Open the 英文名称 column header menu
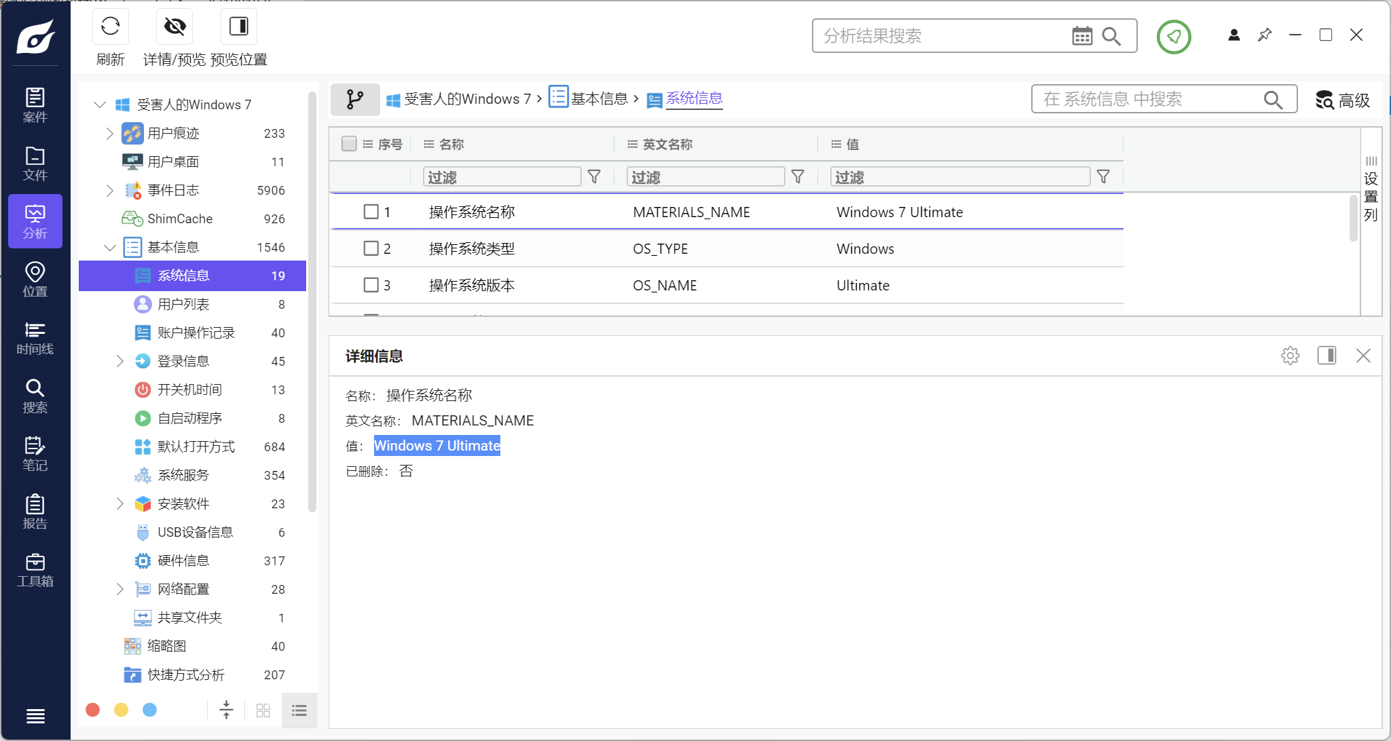Screen dimensions: 1391x741 tap(633, 144)
